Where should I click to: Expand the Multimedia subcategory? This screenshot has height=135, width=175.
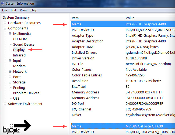point(10,34)
